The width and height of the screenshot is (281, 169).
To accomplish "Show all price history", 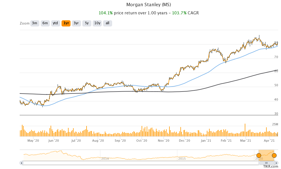I will [x=108, y=23].
